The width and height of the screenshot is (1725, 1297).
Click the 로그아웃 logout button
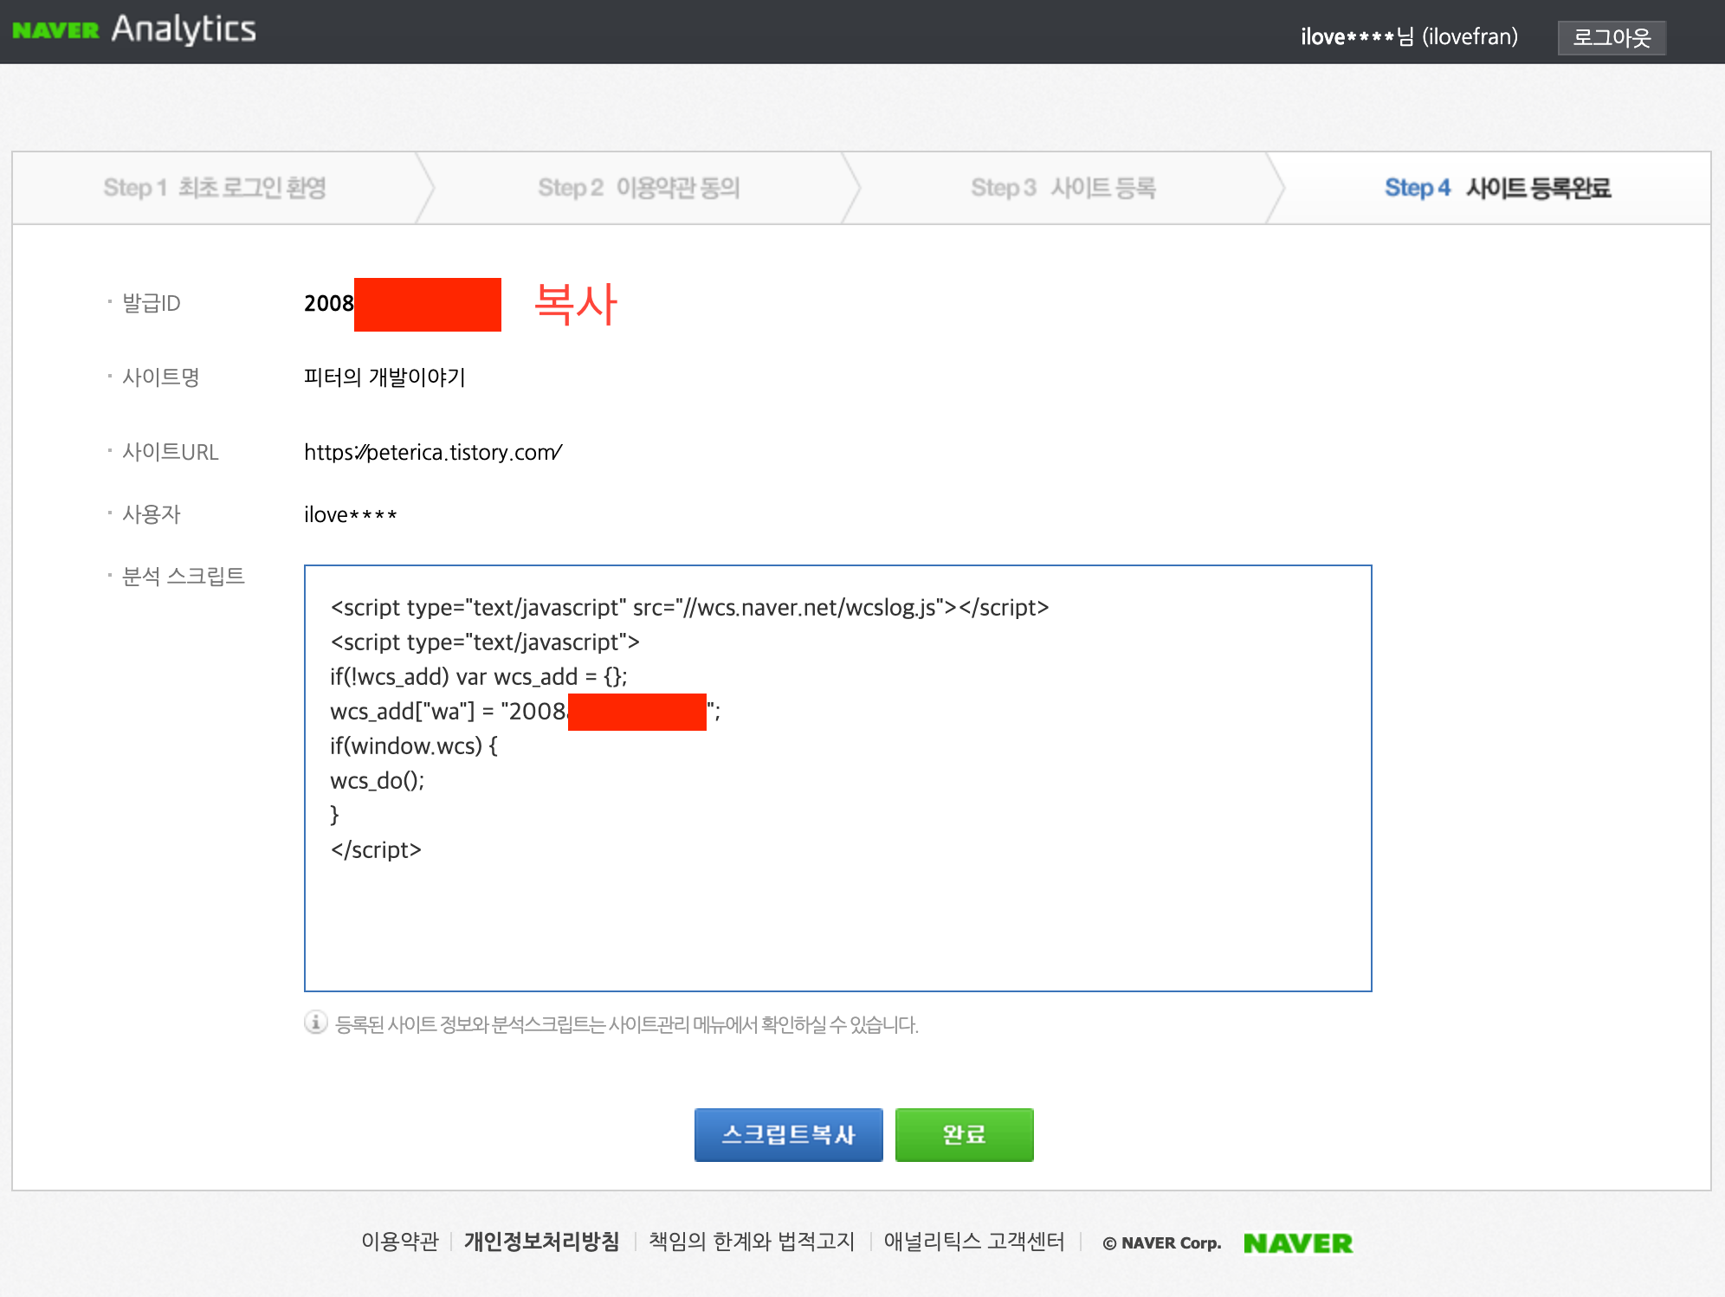pyautogui.click(x=1611, y=37)
